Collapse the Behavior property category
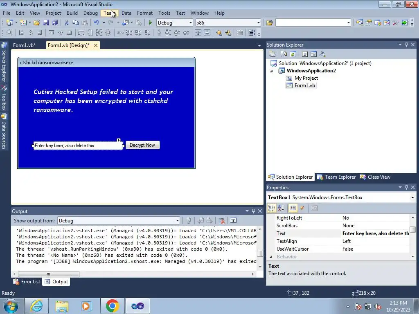This screenshot has height=314, width=419. pos(271,257)
